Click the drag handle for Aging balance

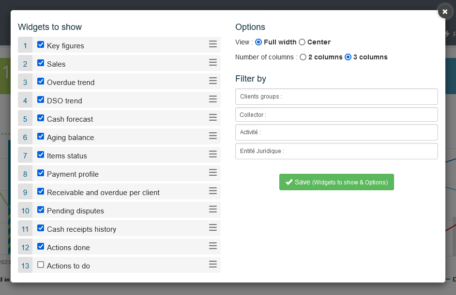point(213,136)
